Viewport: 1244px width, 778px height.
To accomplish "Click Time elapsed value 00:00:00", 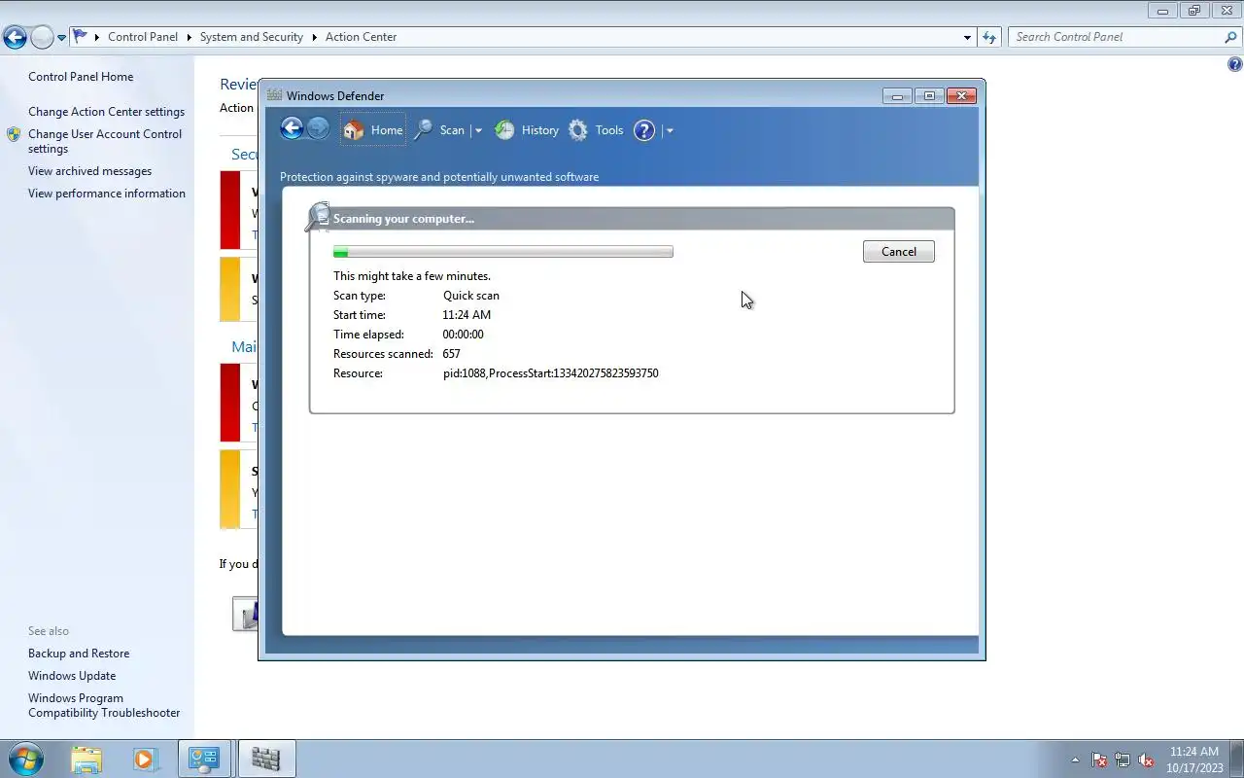I will (463, 335).
